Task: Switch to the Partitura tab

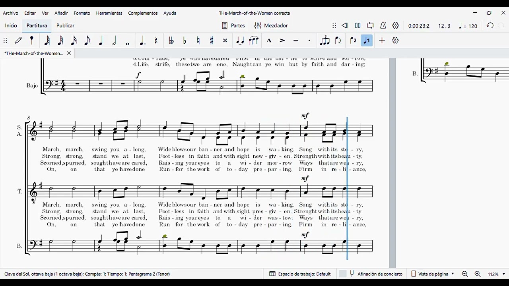Action: [x=37, y=25]
